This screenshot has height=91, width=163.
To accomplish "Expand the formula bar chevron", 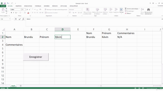I will click(x=162, y=19).
